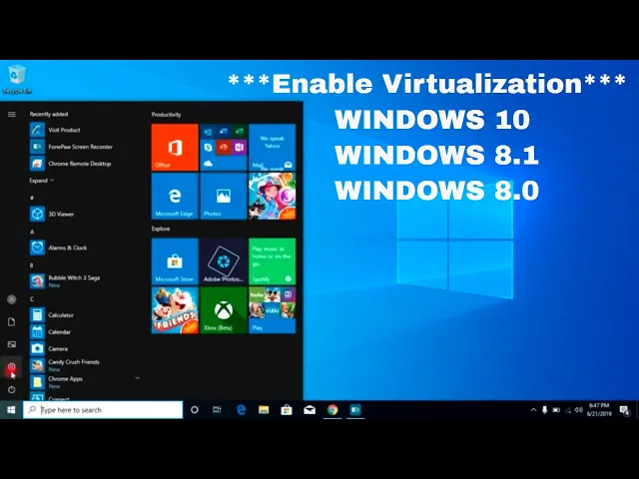The image size is (639, 479).
Task: Open Settings gear in Start sidebar
Action: click(x=11, y=367)
